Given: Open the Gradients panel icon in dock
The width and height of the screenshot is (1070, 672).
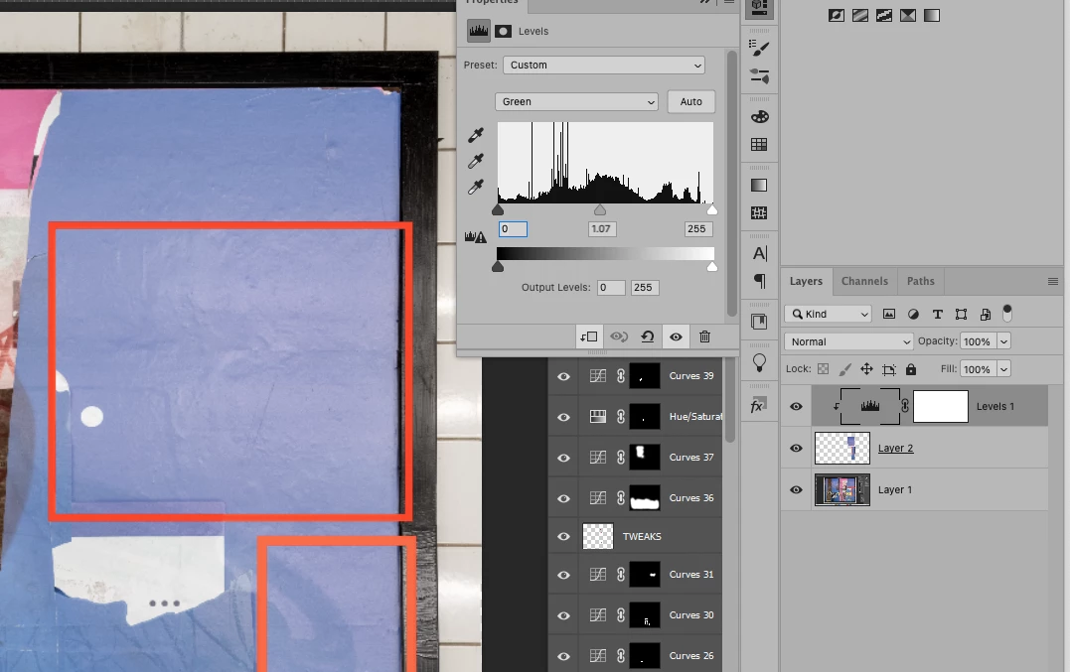Looking at the screenshot, I should click(x=759, y=186).
